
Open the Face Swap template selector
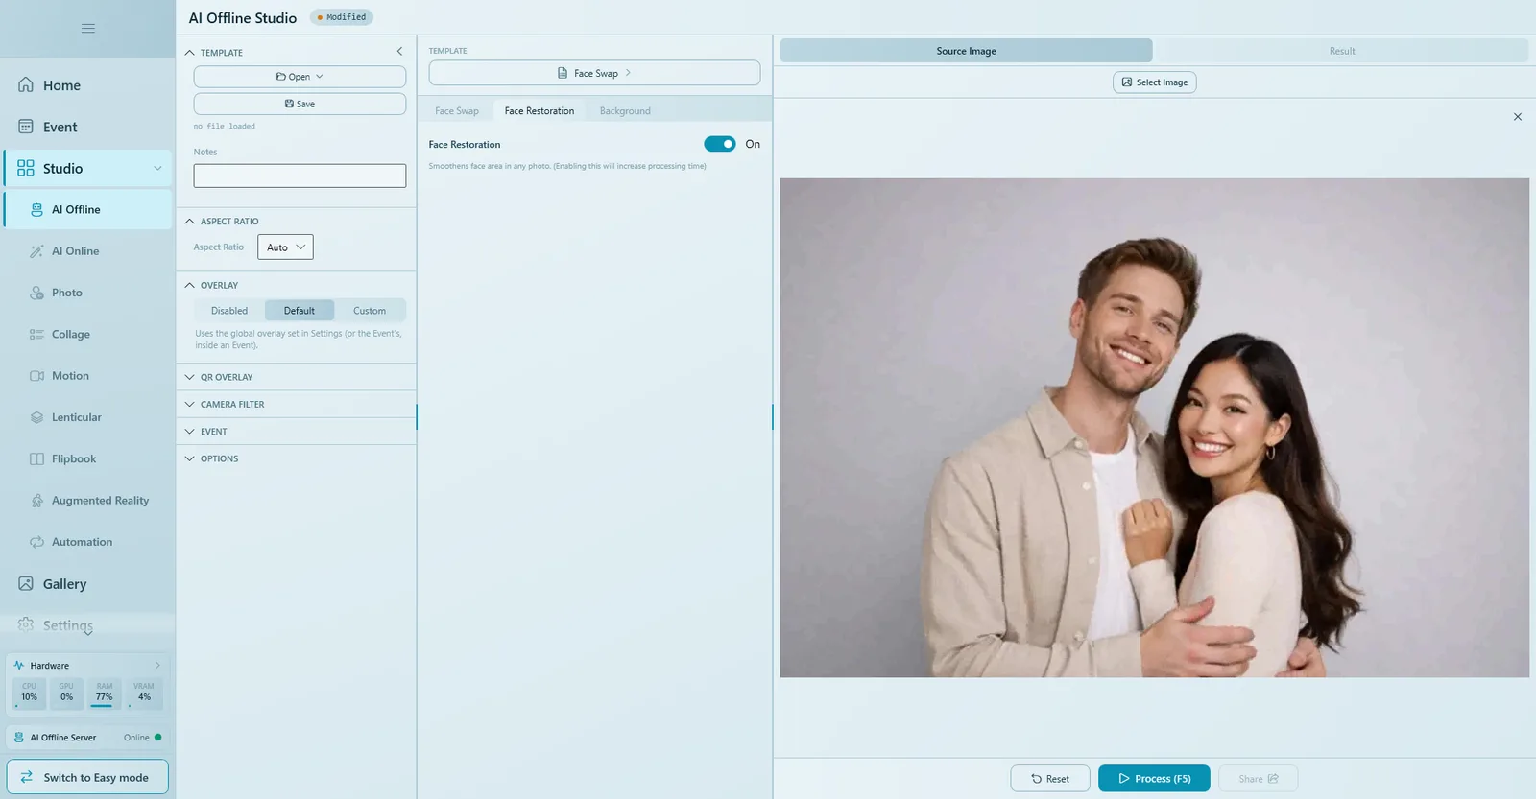tap(594, 73)
